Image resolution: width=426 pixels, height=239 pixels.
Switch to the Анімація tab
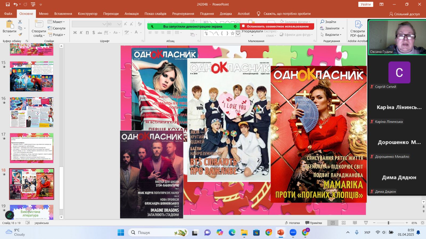click(132, 14)
